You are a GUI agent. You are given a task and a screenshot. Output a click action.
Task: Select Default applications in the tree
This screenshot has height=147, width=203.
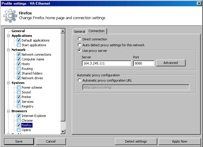(35, 40)
